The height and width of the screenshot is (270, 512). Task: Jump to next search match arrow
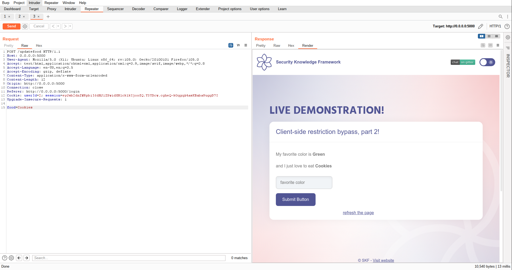coord(27,258)
